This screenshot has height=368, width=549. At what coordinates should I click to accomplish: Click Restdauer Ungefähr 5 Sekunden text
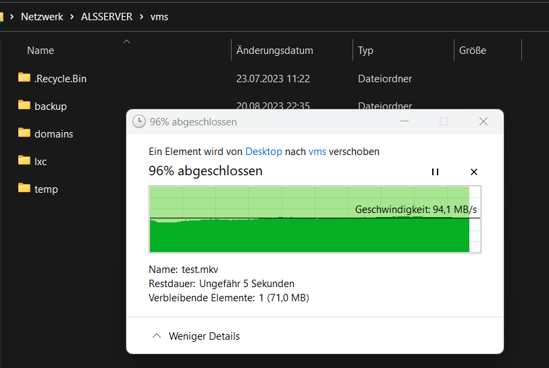(x=221, y=284)
